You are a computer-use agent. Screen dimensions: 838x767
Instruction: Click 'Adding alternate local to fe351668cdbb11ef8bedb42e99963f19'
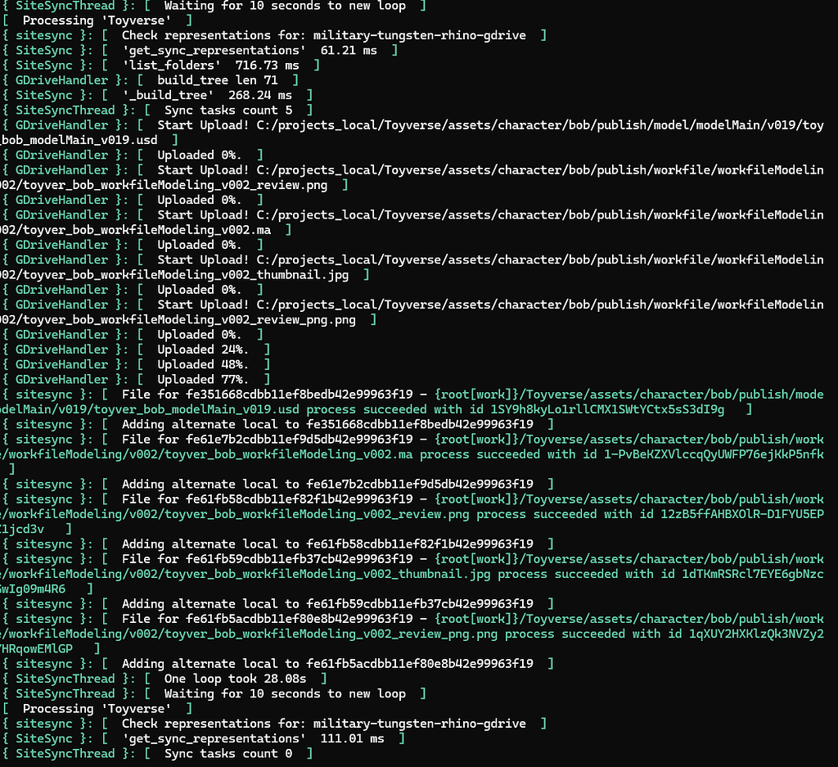tap(327, 424)
